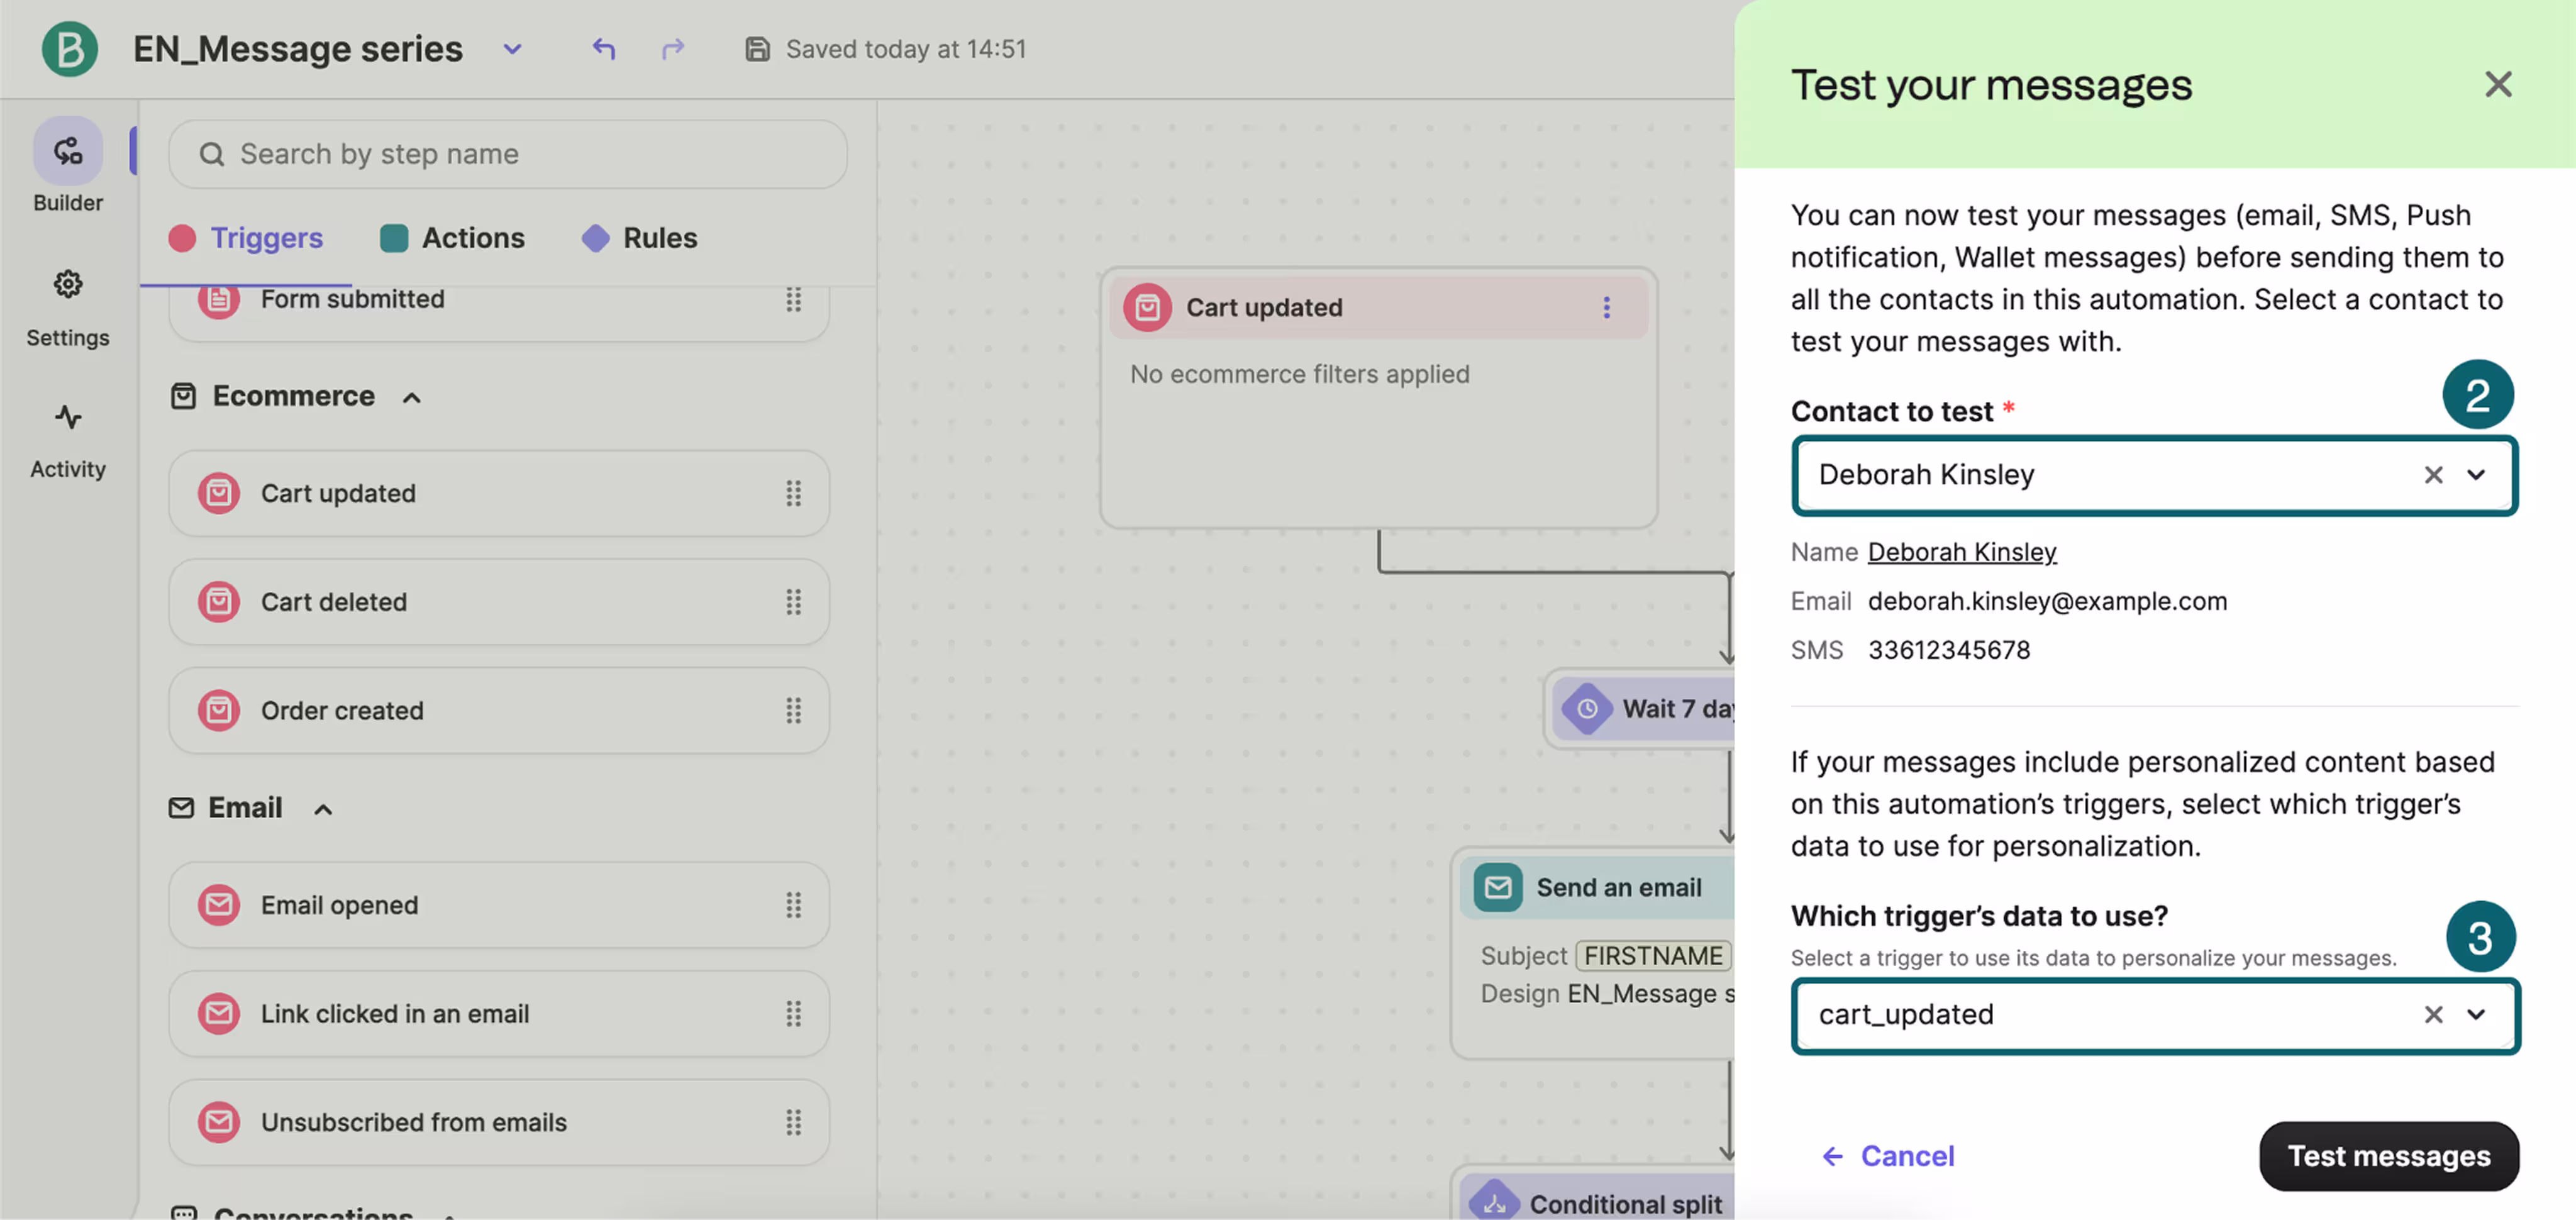Select the Conditional split step
The width and height of the screenshot is (2576, 1220).
(1594, 1192)
